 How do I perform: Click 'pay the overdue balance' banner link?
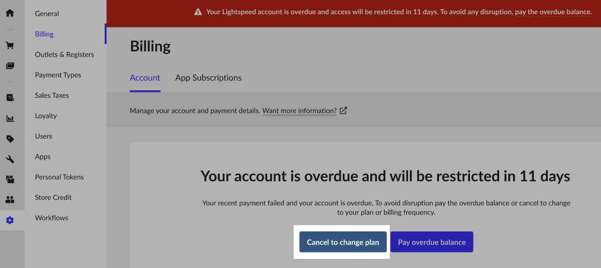tap(553, 11)
